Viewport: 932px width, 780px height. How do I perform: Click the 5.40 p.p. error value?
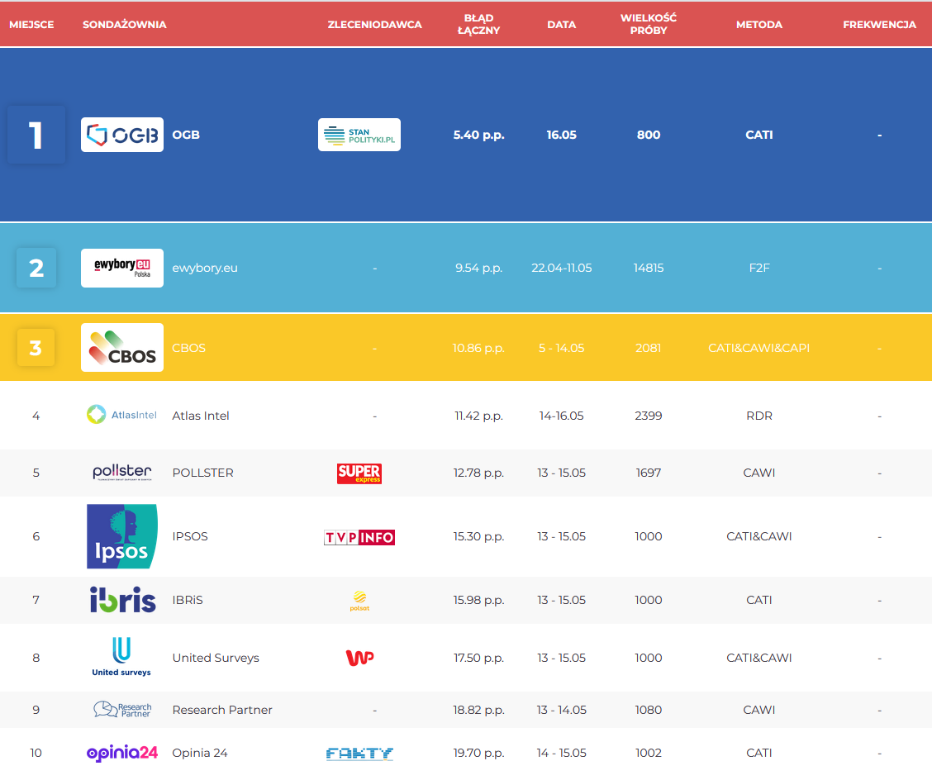click(478, 135)
